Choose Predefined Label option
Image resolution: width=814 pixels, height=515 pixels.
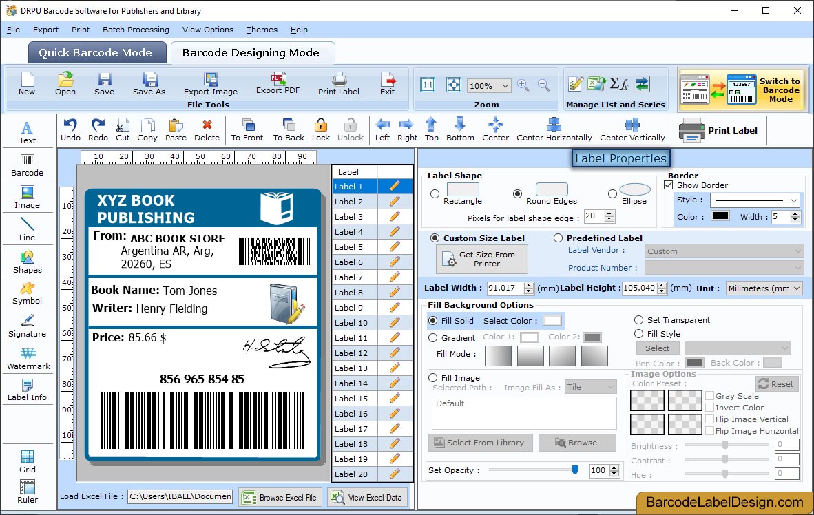tap(558, 238)
